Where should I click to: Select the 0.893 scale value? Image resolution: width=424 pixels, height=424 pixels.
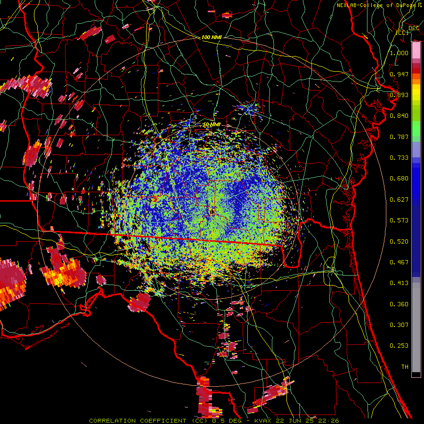pos(399,95)
